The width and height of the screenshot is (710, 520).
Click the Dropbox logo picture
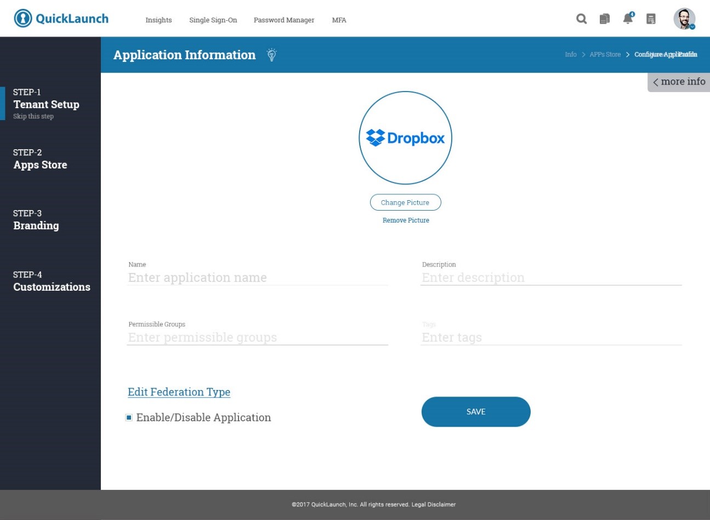pyautogui.click(x=406, y=138)
